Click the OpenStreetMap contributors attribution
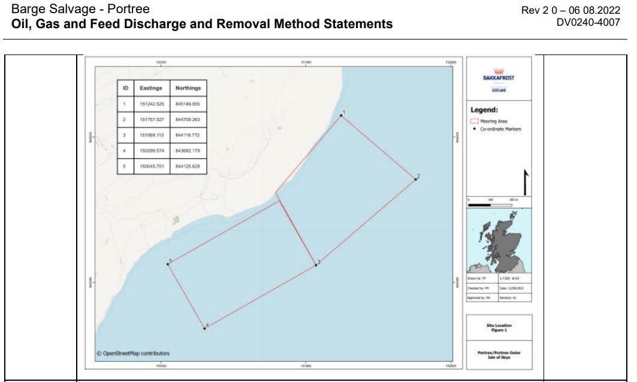637x382 pixels. click(136, 353)
